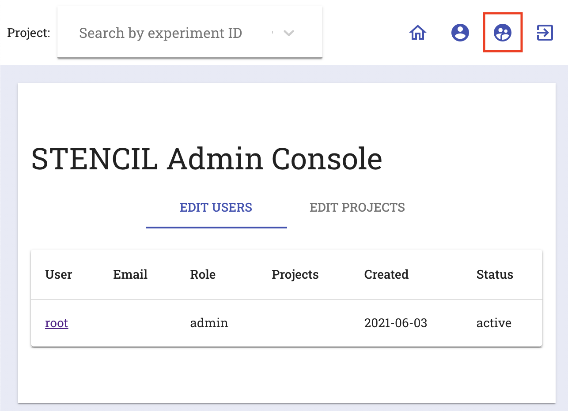Click the active status cell

[x=494, y=323]
